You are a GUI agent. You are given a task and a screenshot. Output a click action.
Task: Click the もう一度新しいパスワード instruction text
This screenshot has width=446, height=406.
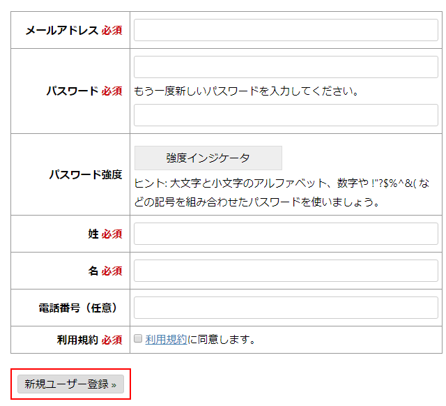[246, 91]
